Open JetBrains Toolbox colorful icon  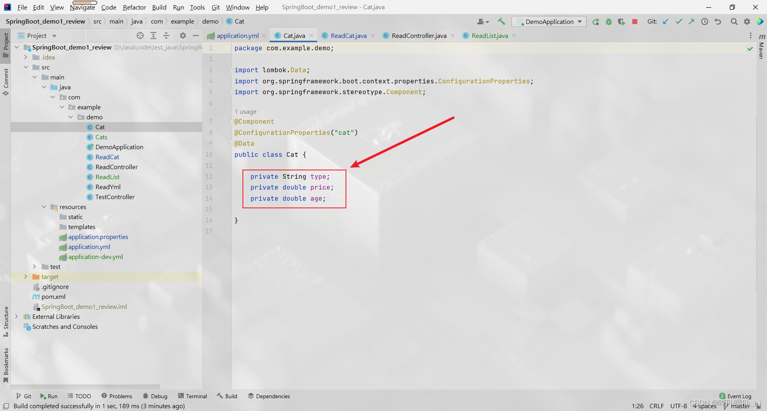point(760,22)
